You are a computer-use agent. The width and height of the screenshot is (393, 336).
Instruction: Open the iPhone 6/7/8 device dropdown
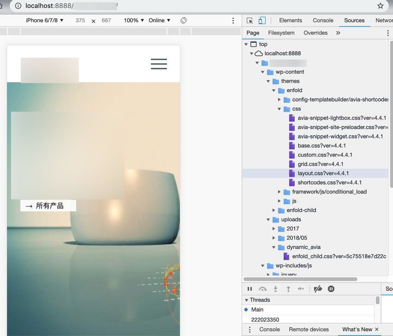click(x=45, y=20)
